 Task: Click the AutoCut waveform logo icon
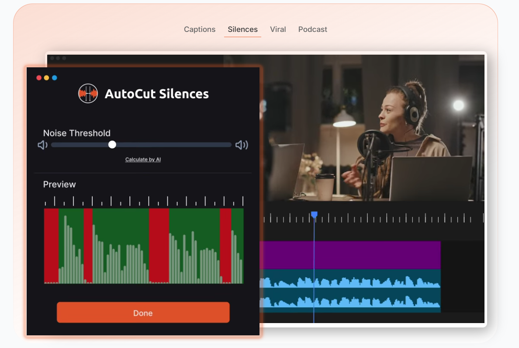[x=88, y=94]
